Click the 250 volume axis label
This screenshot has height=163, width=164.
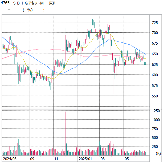(155, 147)
